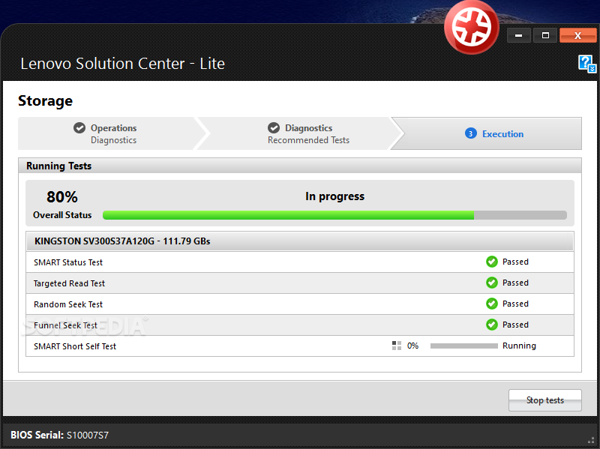Click green Passed icon for Random Seek Test
This screenshot has width=600, height=449.
coord(492,304)
